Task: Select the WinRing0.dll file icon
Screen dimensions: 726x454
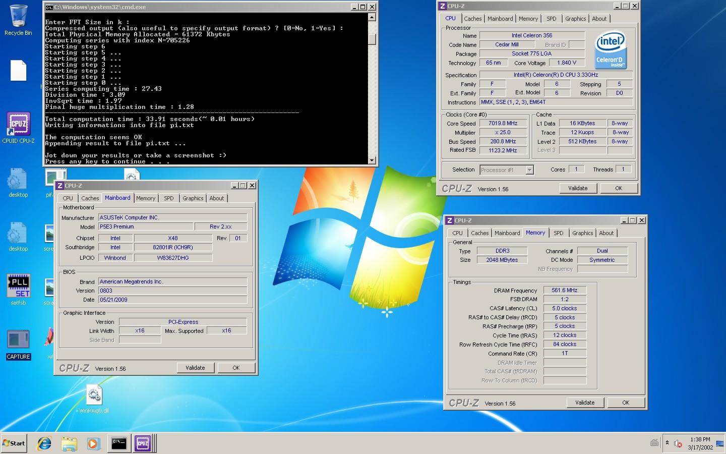Action: 94,399
